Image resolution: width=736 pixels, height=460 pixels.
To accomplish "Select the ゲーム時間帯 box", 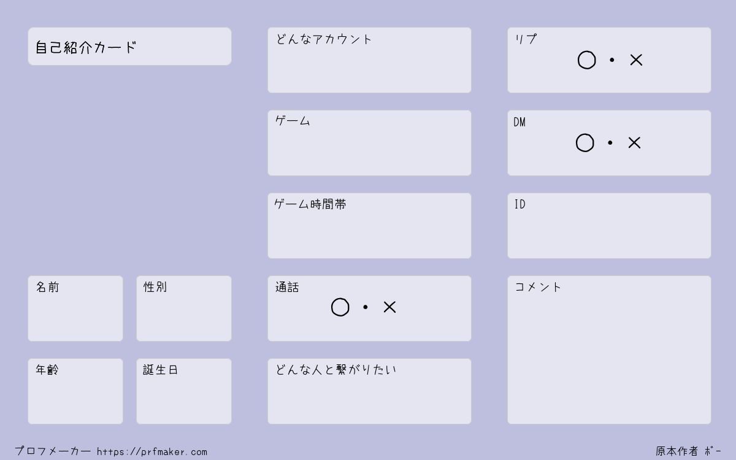I will point(369,226).
